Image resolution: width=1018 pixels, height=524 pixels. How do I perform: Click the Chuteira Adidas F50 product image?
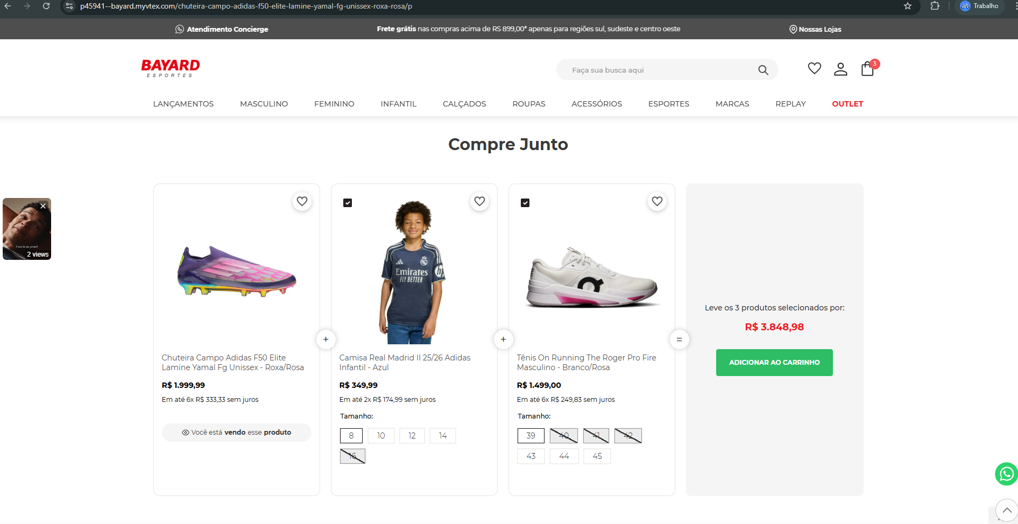(x=237, y=272)
